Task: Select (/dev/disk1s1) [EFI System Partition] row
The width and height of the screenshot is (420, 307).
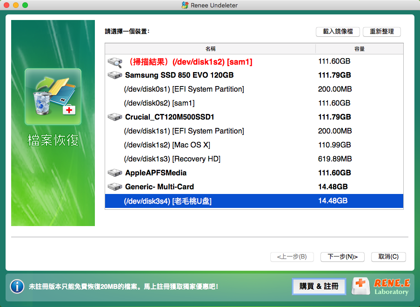Action: coord(254,131)
